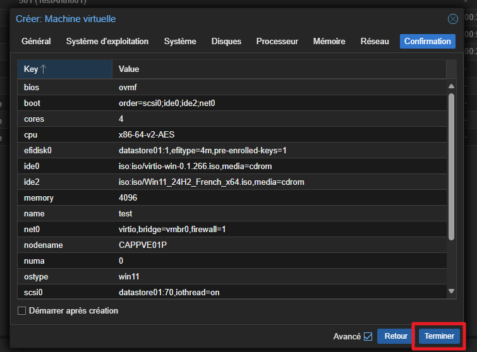Viewport: 477px width, 352px height.
Task: Select the efidisk0 row key
Action: click(x=38, y=151)
